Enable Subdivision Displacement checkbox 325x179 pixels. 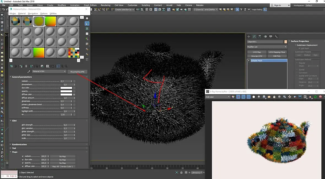[x=296, y=45]
